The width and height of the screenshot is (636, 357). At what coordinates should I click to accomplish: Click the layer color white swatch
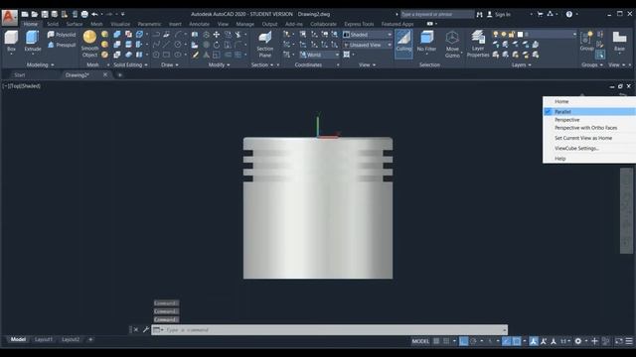point(520,35)
